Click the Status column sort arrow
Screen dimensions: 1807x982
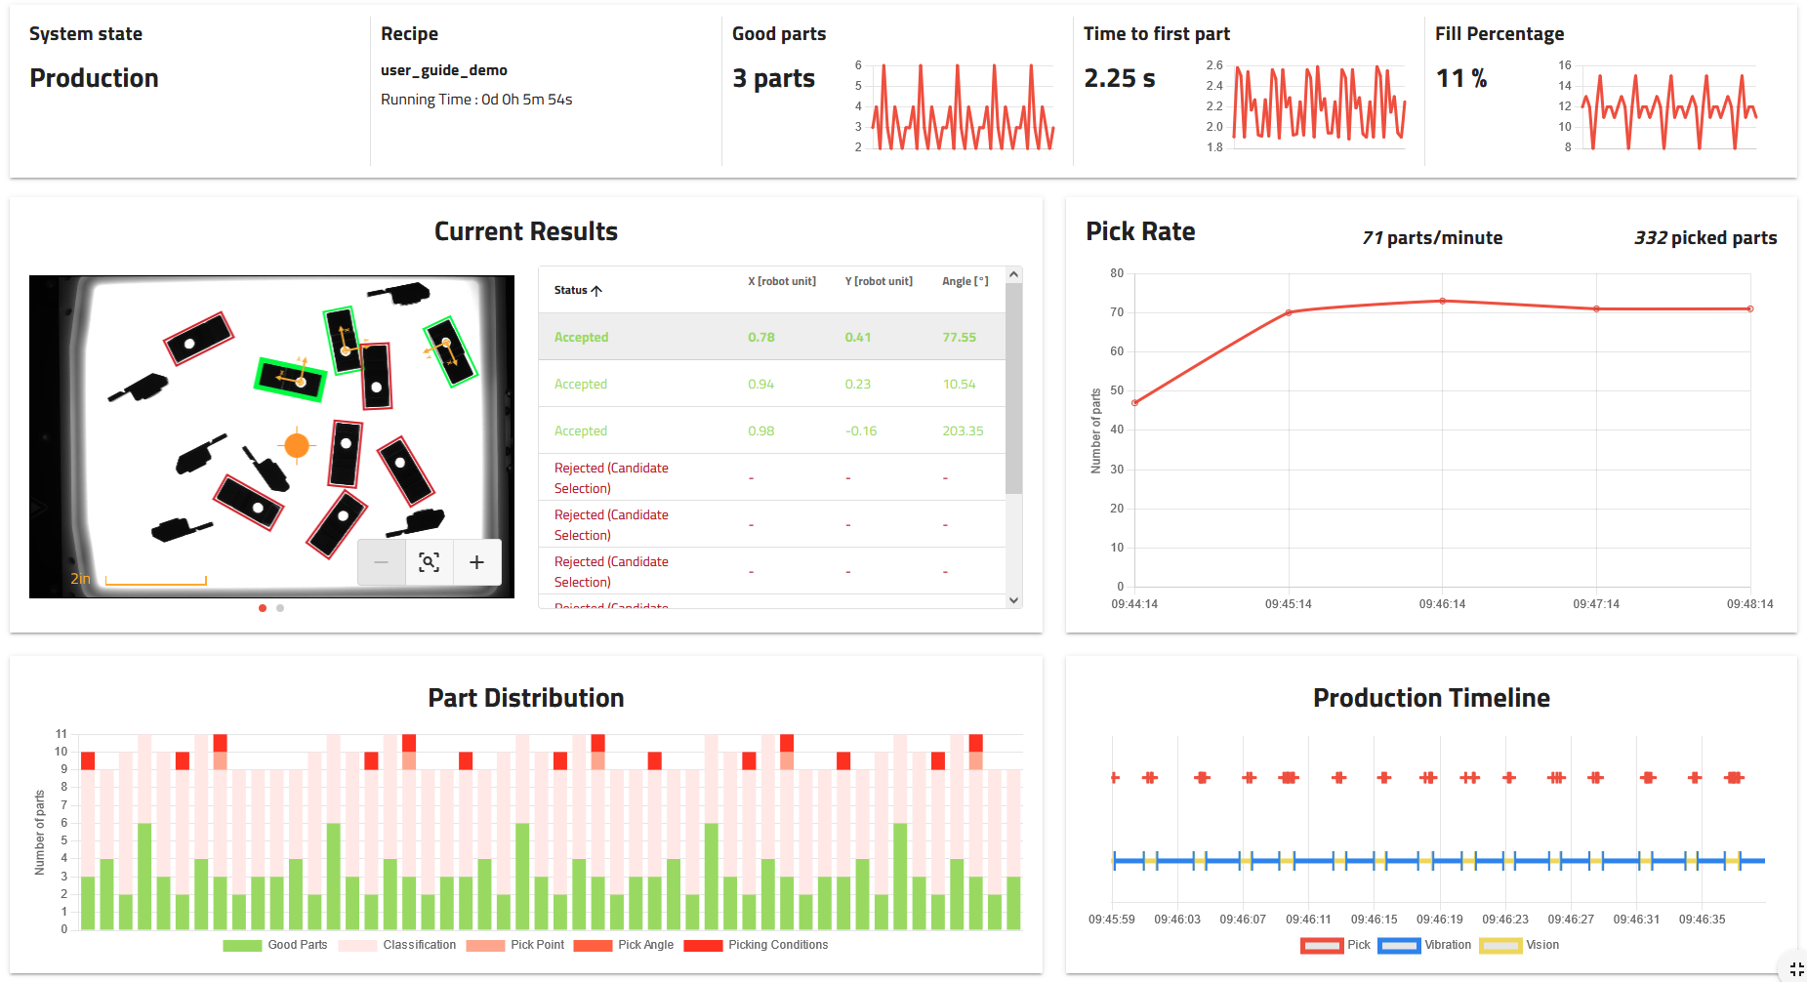tap(596, 291)
